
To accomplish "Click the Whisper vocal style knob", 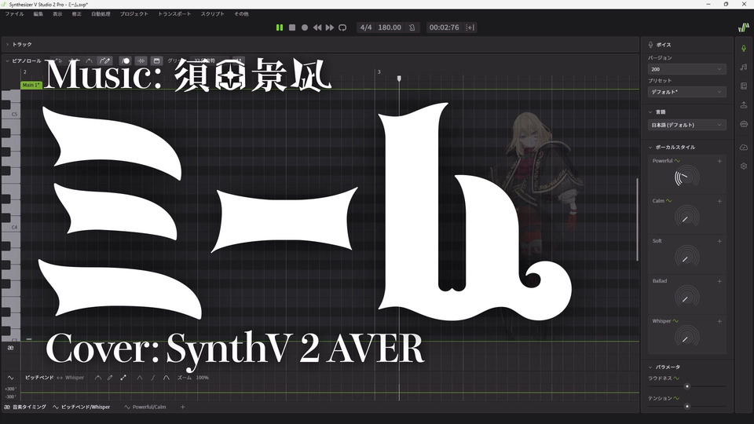I will (x=686, y=337).
